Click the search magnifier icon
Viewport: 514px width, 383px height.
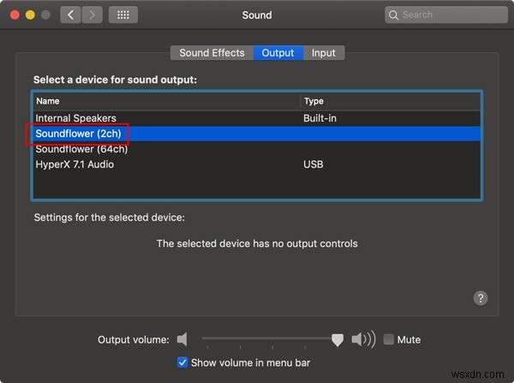coord(394,15)
